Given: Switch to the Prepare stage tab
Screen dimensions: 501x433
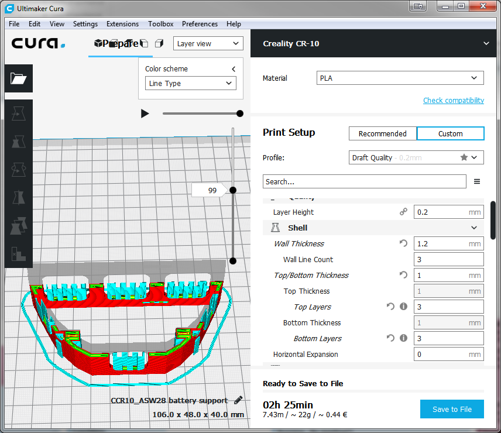Looking at the screenshot, I should point(121,43).
